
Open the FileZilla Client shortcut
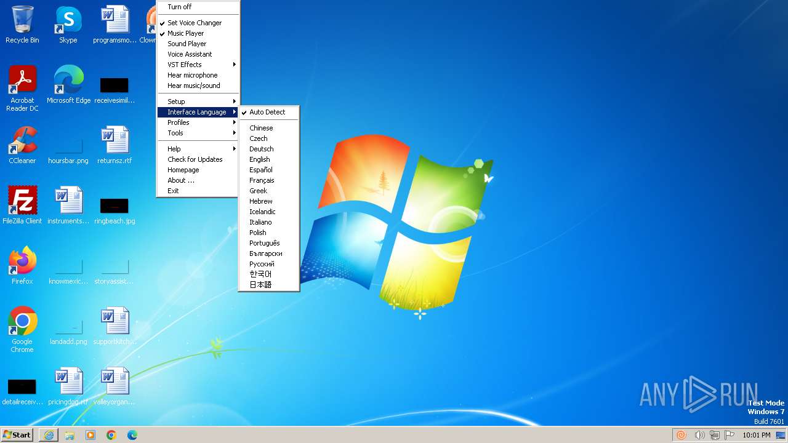[22, 205]
